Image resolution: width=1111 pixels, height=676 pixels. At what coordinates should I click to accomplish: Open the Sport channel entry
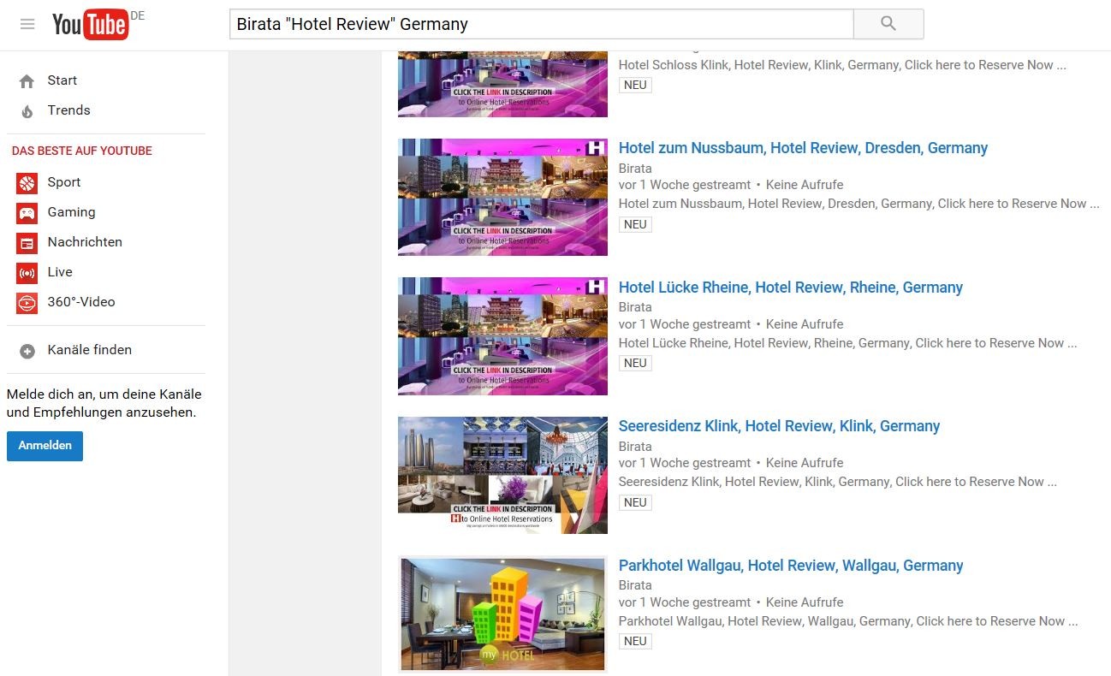click(x=64, y=182)
